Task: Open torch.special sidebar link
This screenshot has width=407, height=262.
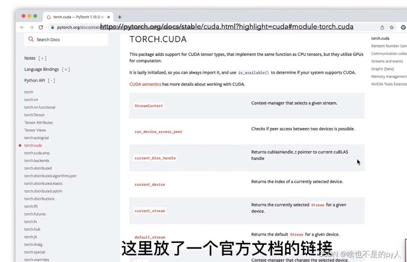Action: (x=34, y=252)
